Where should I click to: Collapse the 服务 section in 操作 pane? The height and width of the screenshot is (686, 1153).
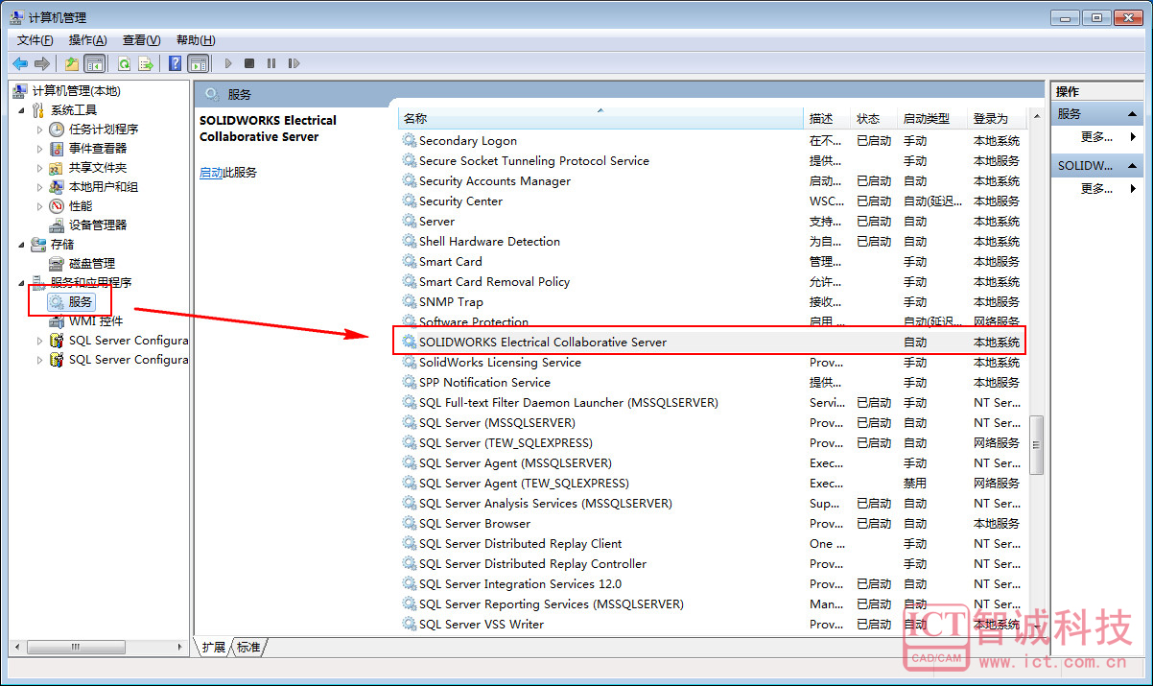click(1133, 113)
